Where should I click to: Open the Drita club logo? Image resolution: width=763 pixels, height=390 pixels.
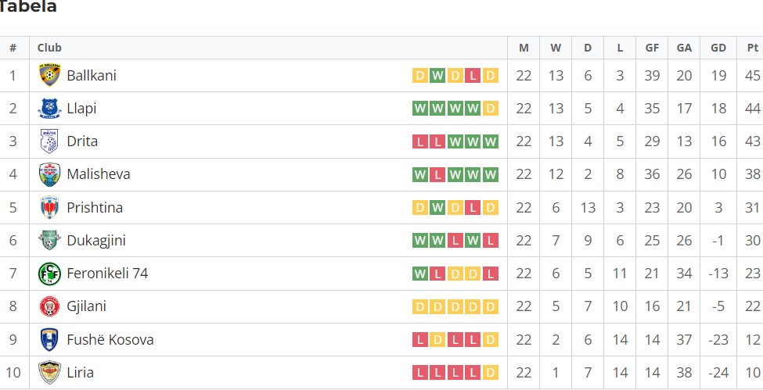(x=49, y=141)
